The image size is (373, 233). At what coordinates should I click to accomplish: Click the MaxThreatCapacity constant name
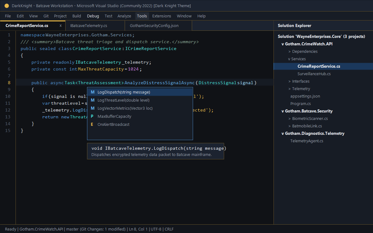tap(101, 69)
